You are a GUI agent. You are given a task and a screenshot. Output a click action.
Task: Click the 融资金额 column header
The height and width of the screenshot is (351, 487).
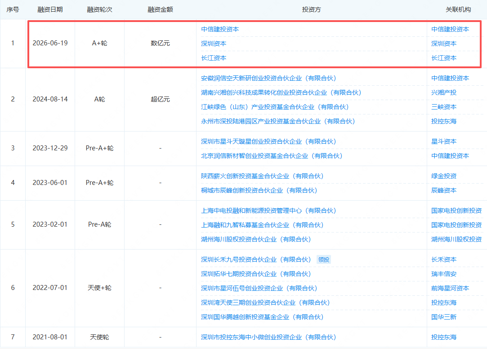[x=160, y=9]
